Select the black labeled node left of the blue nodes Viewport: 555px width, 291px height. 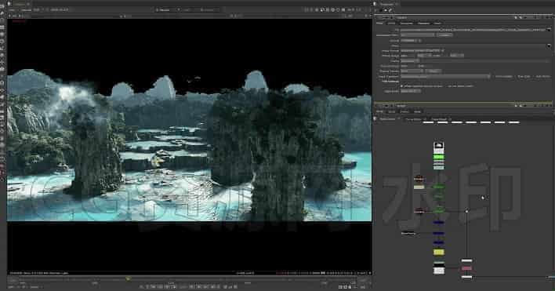click(408, 233)
